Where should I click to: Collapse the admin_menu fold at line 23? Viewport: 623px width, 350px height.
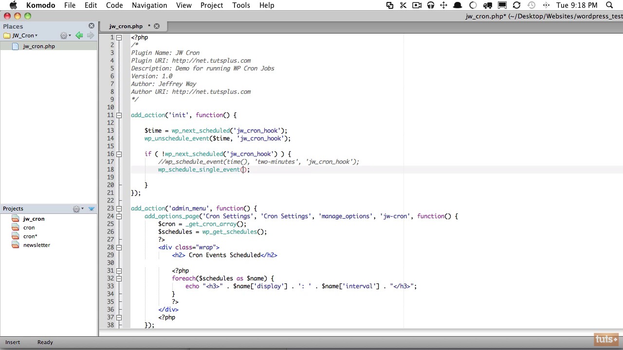(119, 209)
